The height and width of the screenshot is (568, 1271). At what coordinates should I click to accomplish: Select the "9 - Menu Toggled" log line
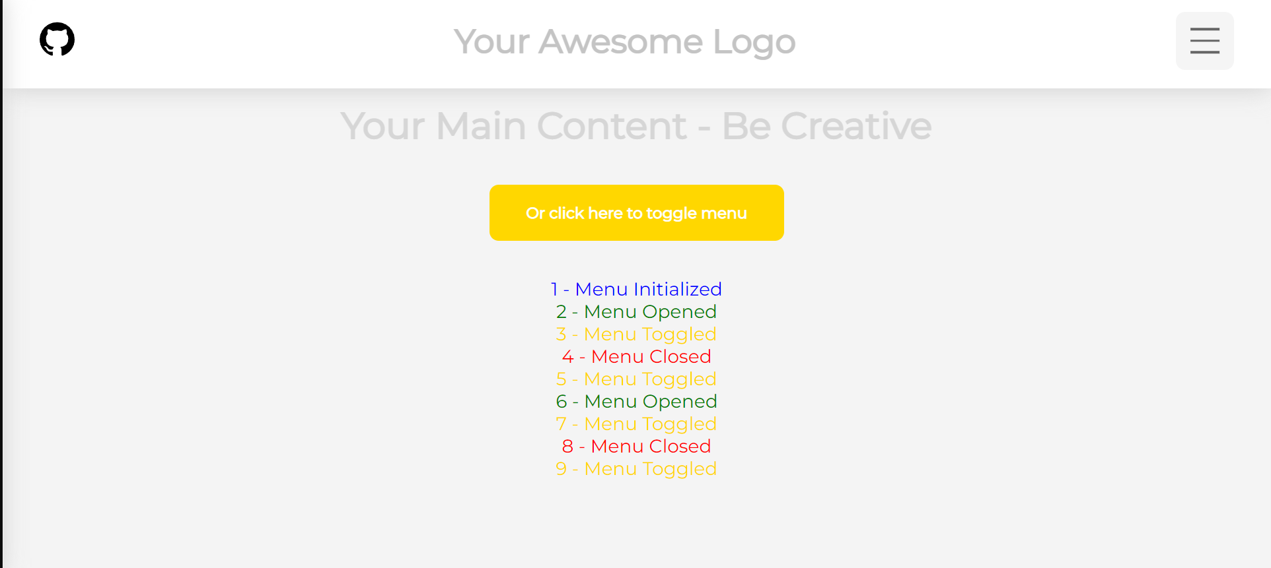point(636,468)
